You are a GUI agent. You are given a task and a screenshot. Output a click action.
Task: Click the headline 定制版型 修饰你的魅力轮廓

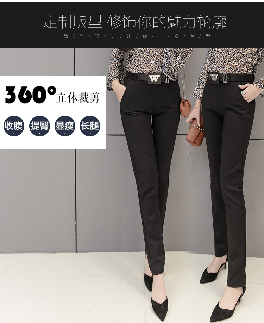click(x=134, y=22)
